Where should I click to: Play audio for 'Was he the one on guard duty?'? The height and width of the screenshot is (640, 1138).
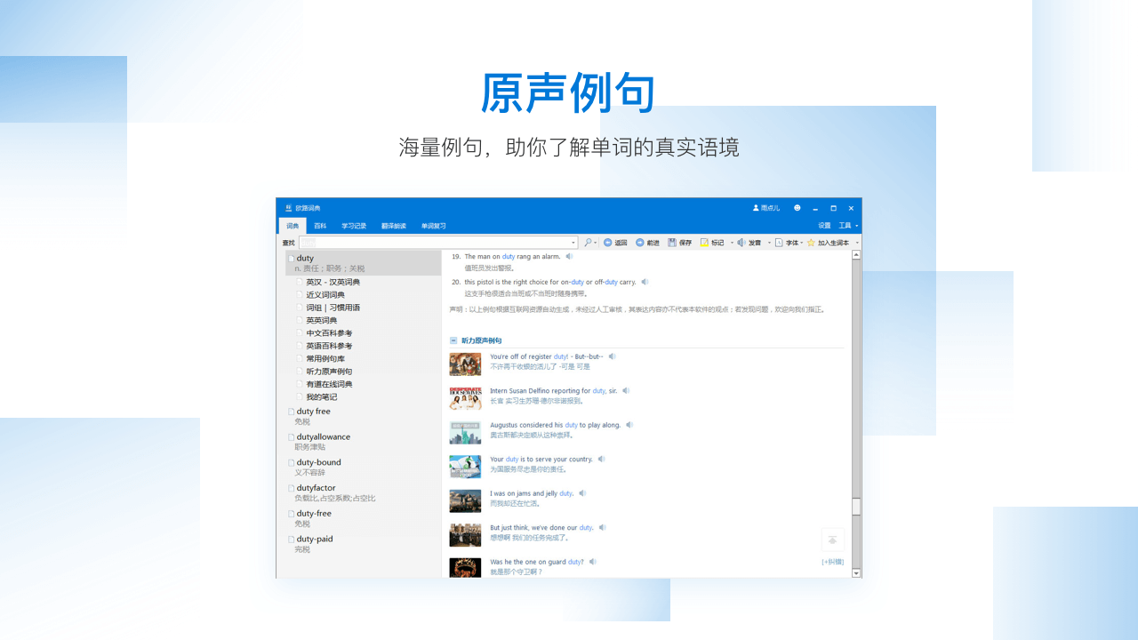point(592,562)
